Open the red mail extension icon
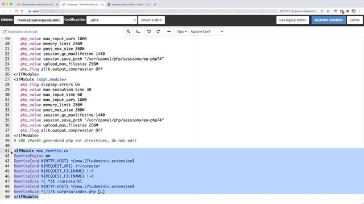Screen dimensions: 364x204 click(x=342, y=11)
